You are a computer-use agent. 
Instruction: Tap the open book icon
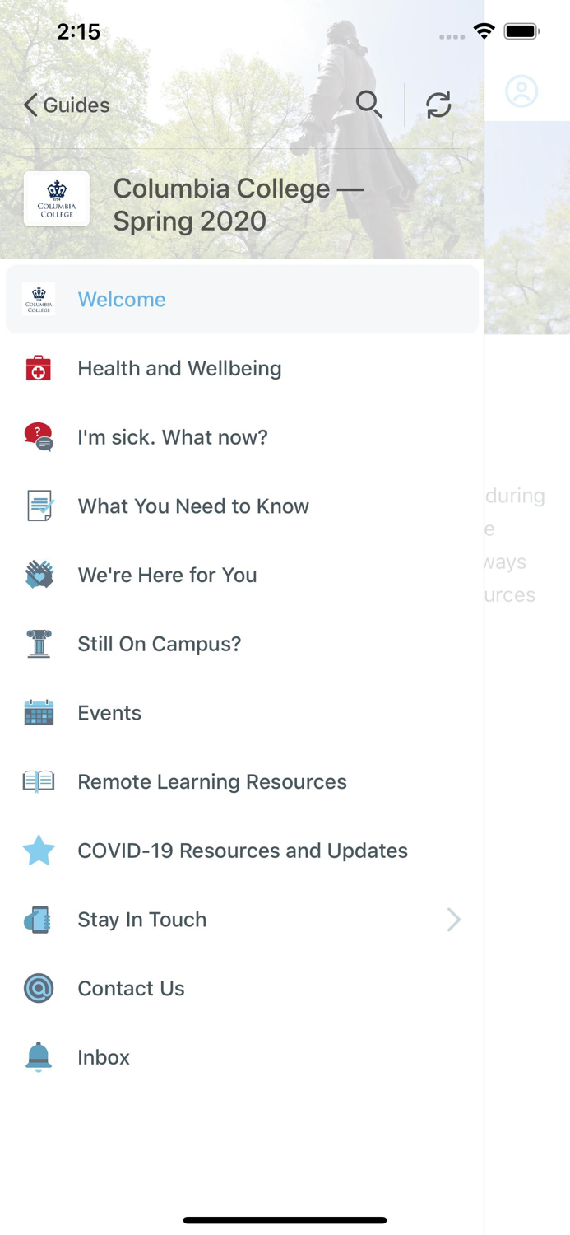point(39,781)
